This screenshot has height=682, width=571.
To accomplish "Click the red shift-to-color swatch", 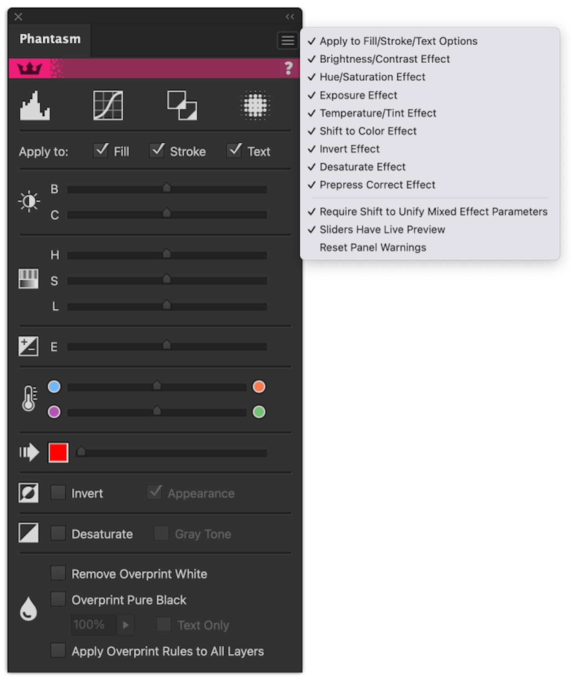I will click(58, 452).
